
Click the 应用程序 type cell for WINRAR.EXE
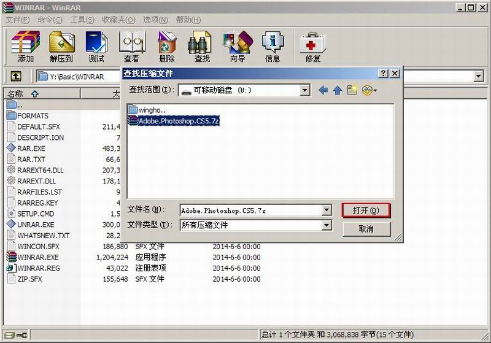click(x=150, y=257)
